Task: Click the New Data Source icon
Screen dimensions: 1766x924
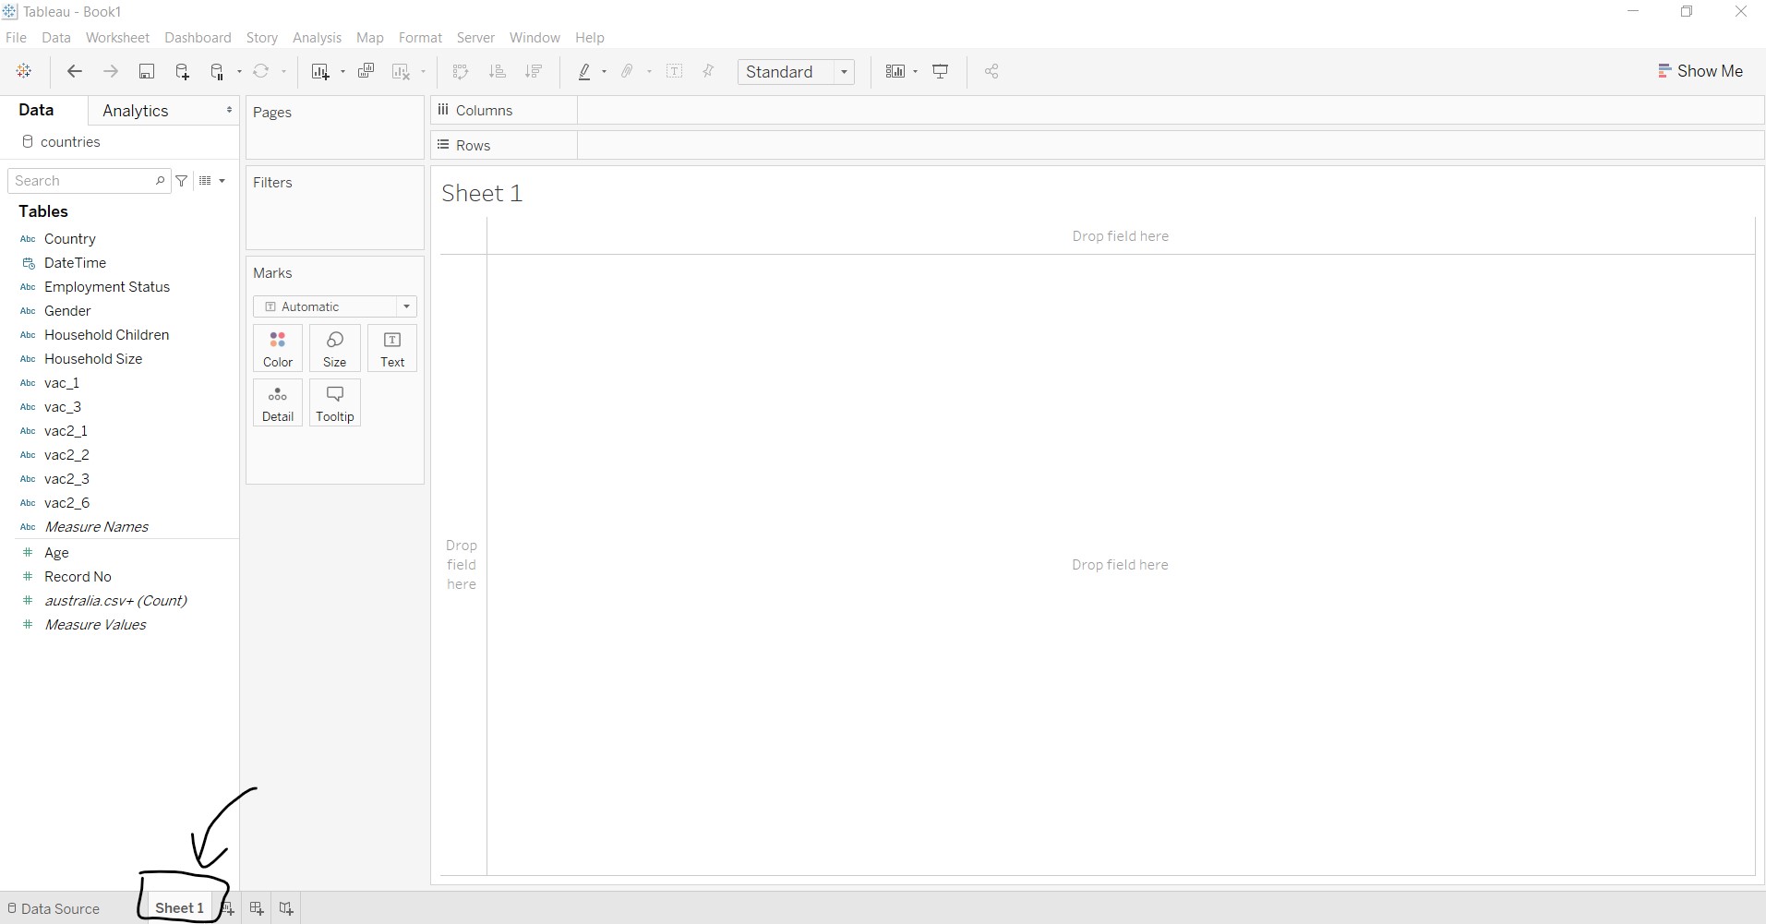Action: coord(182,72)
